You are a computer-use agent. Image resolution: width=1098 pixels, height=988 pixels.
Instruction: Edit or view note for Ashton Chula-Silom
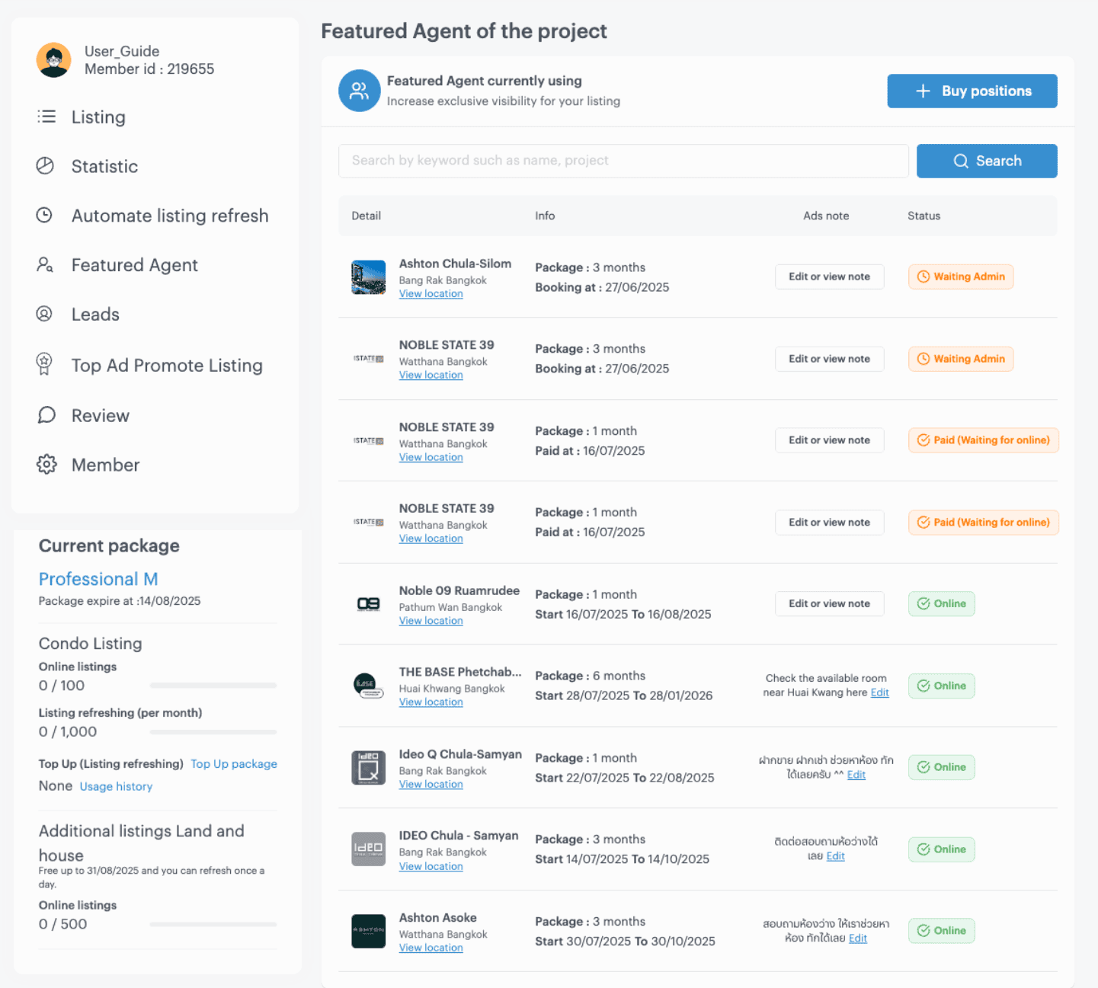tap(829, 277)
